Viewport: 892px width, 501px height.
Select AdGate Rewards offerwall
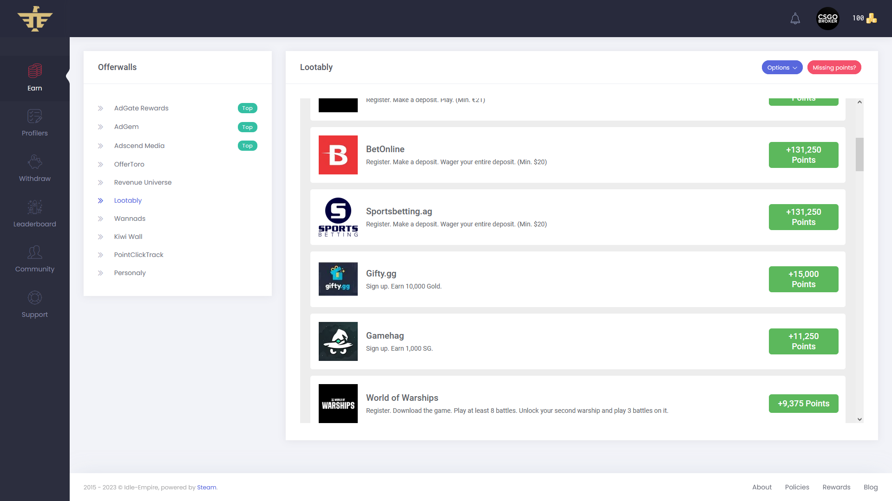(x=141, y=108)
